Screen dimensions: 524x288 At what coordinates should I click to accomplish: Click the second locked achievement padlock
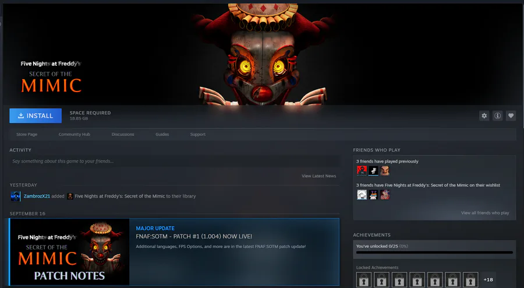click(381, 280)
